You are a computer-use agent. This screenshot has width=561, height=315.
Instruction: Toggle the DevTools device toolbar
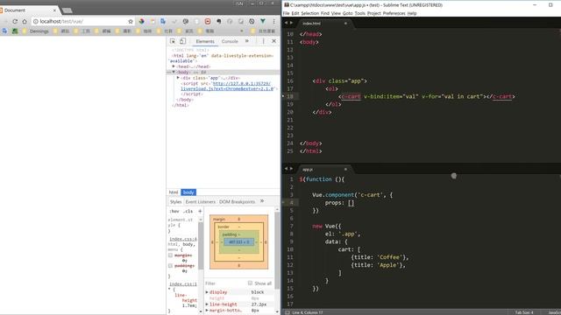tap(182, 41)
